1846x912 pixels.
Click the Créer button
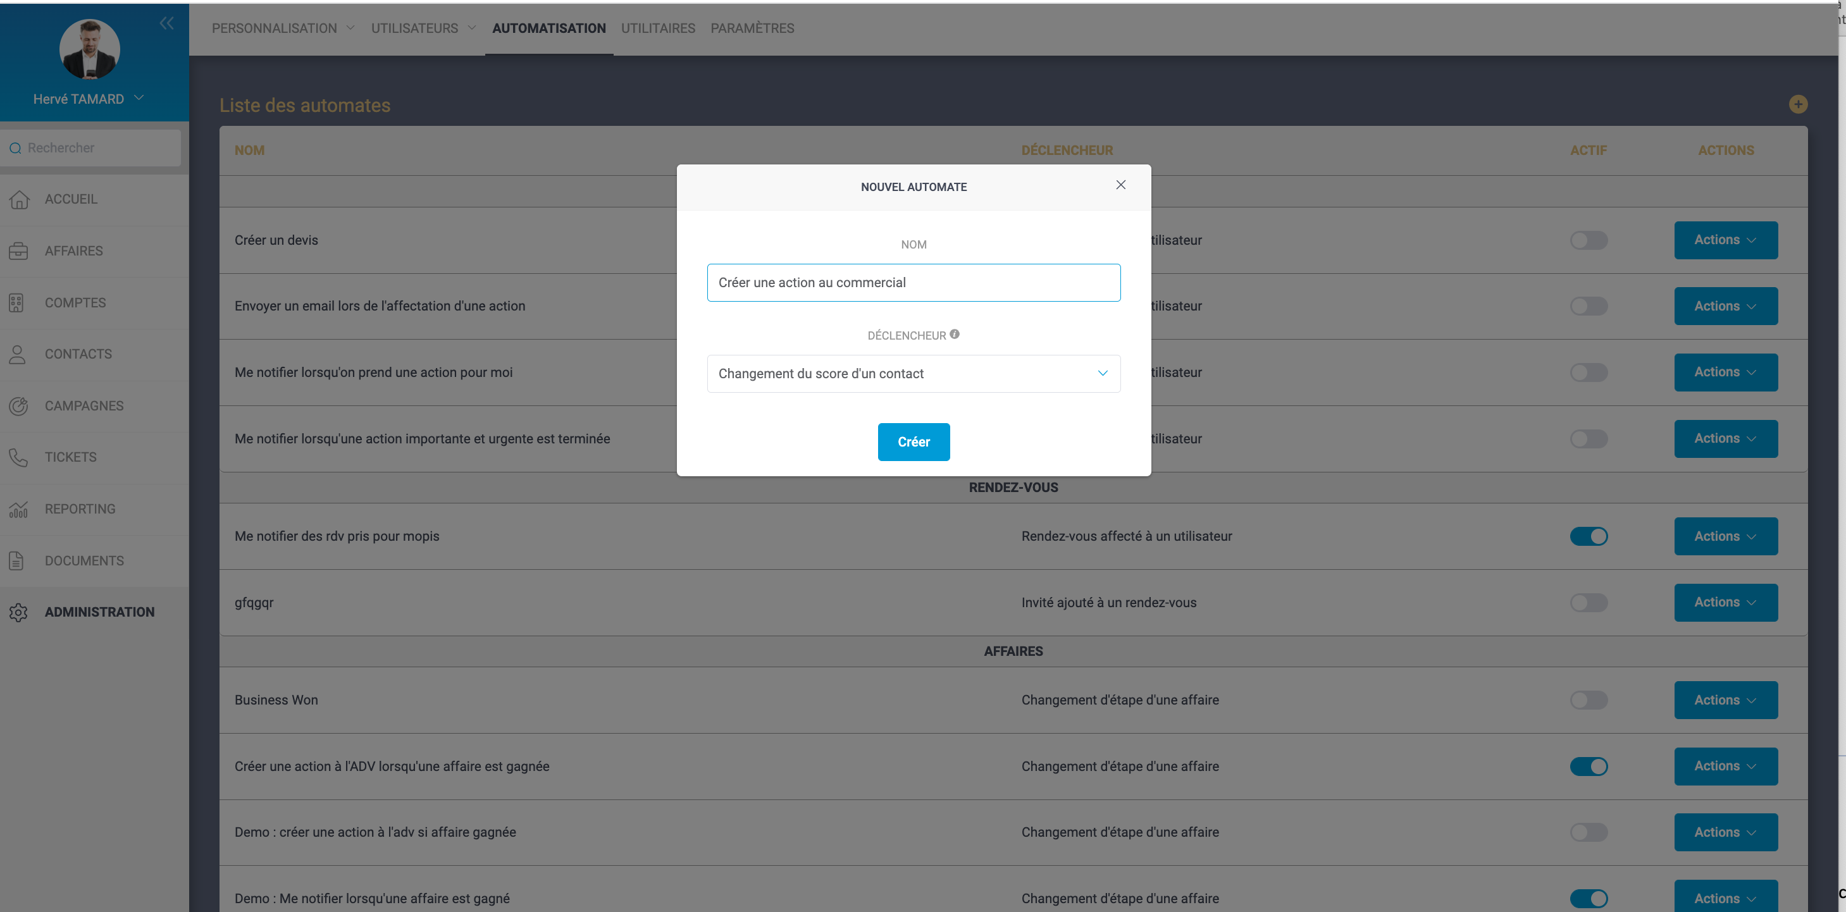(913, 442)
